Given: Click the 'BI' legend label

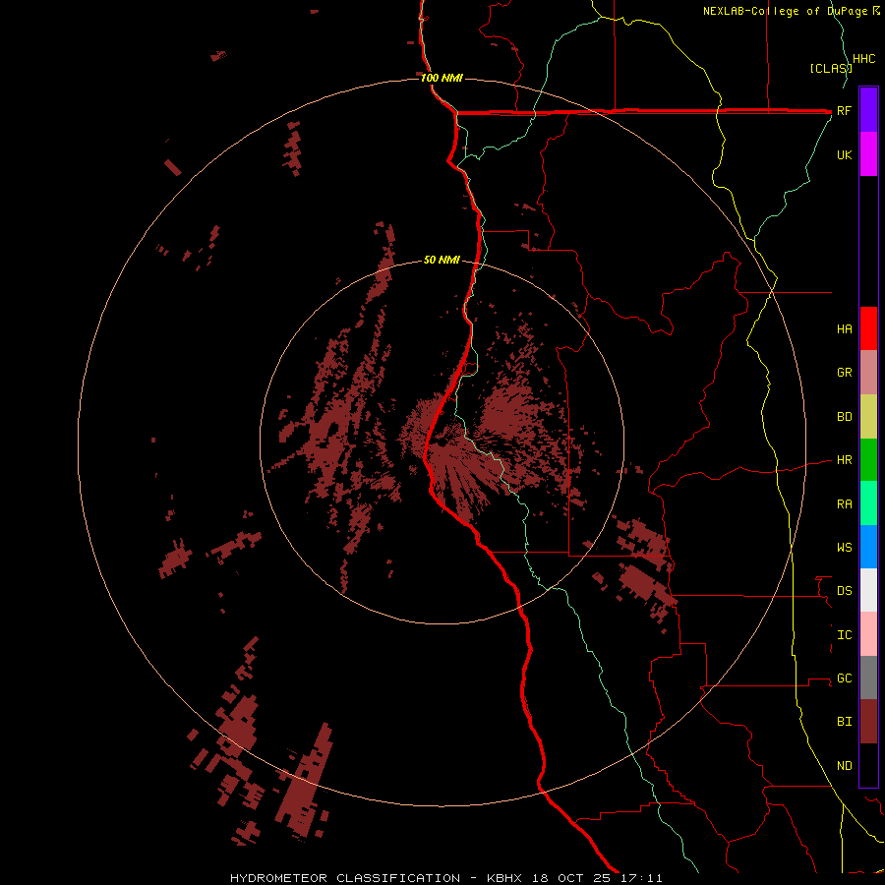Looking at the screenshot, I should [844, 722].
